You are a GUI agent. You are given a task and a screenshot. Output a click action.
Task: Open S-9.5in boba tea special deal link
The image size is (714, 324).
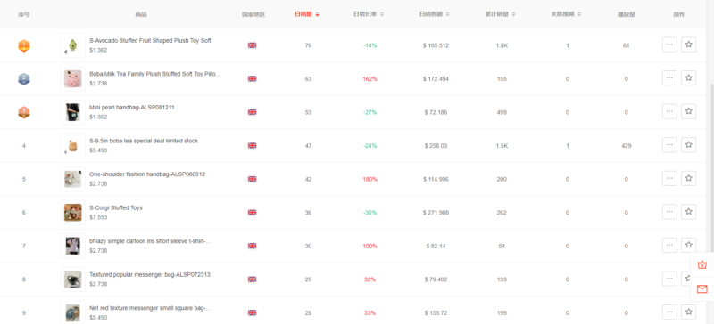click(x=144, y=141)
